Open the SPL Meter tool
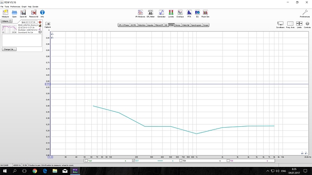Image resolution: width=312 pixels, height=175 pixels. pyautogui.click(x=151, y=14)
